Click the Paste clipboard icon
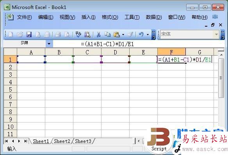This screenshot has width=228, height=155. coord(117,34)
